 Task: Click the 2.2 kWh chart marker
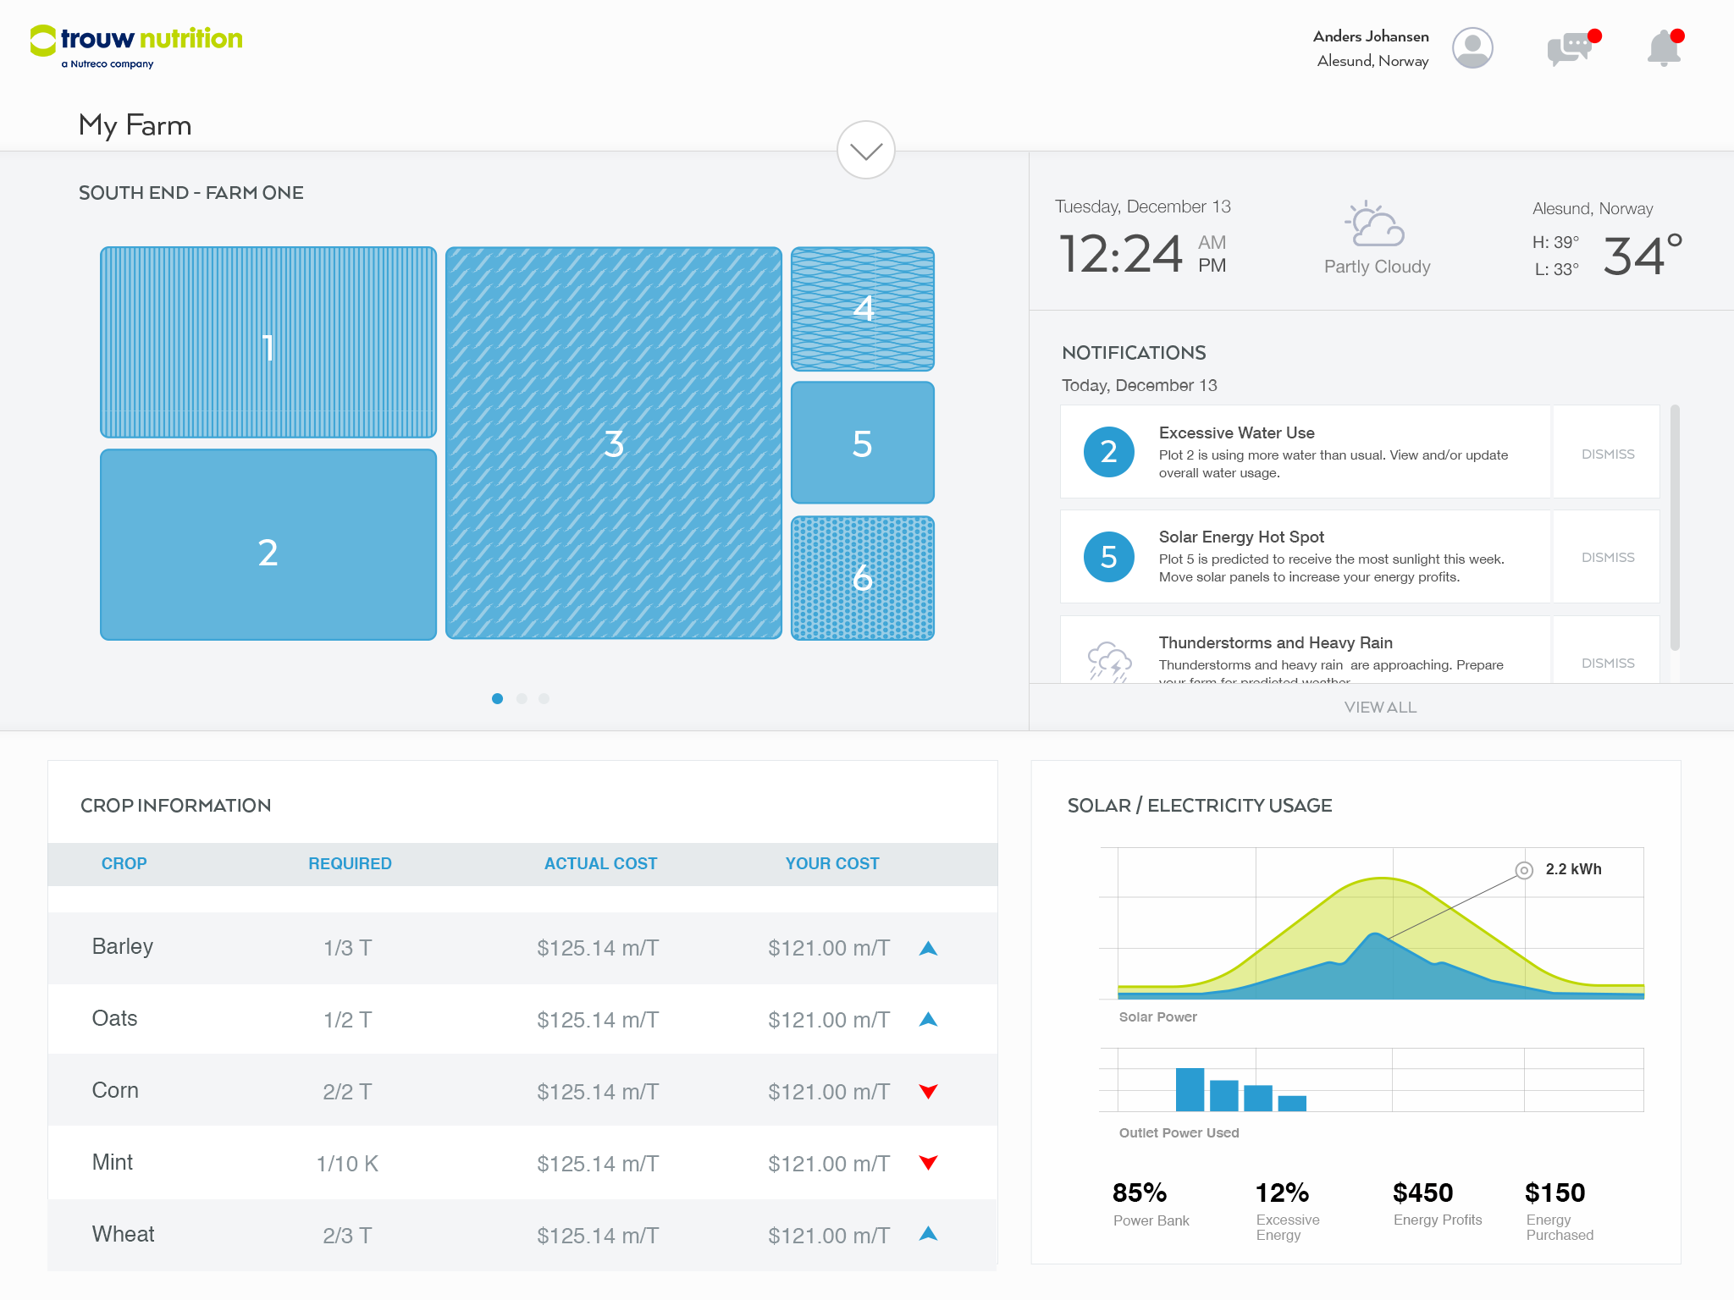(x=1524, y=870)
